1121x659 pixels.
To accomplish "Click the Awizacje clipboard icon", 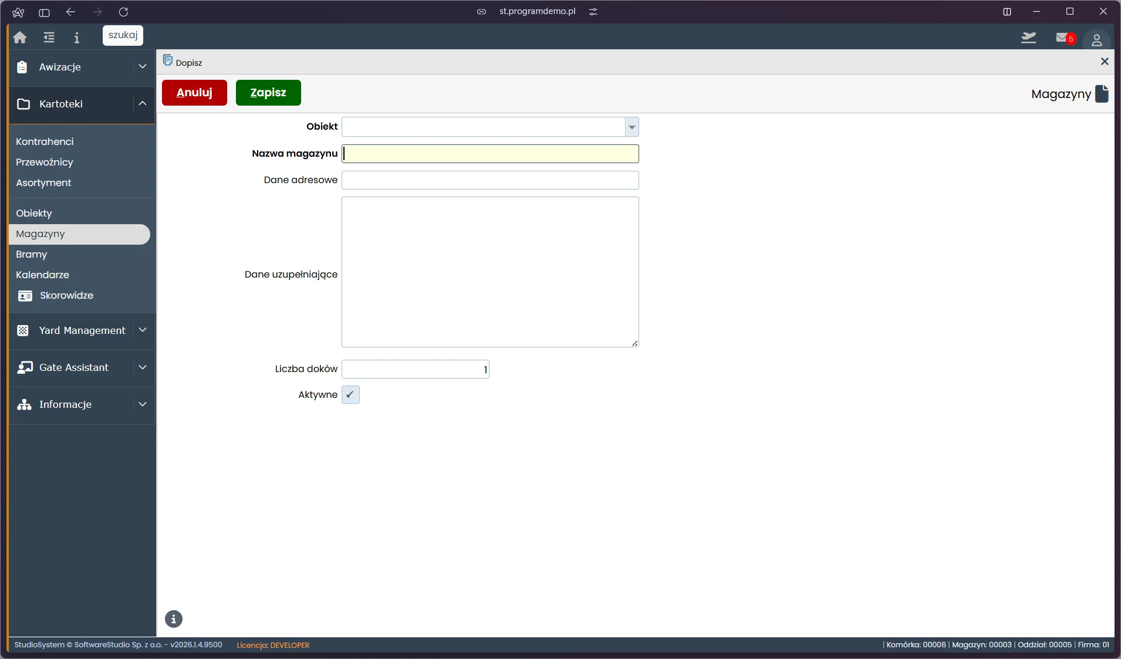I will [22, 67].
